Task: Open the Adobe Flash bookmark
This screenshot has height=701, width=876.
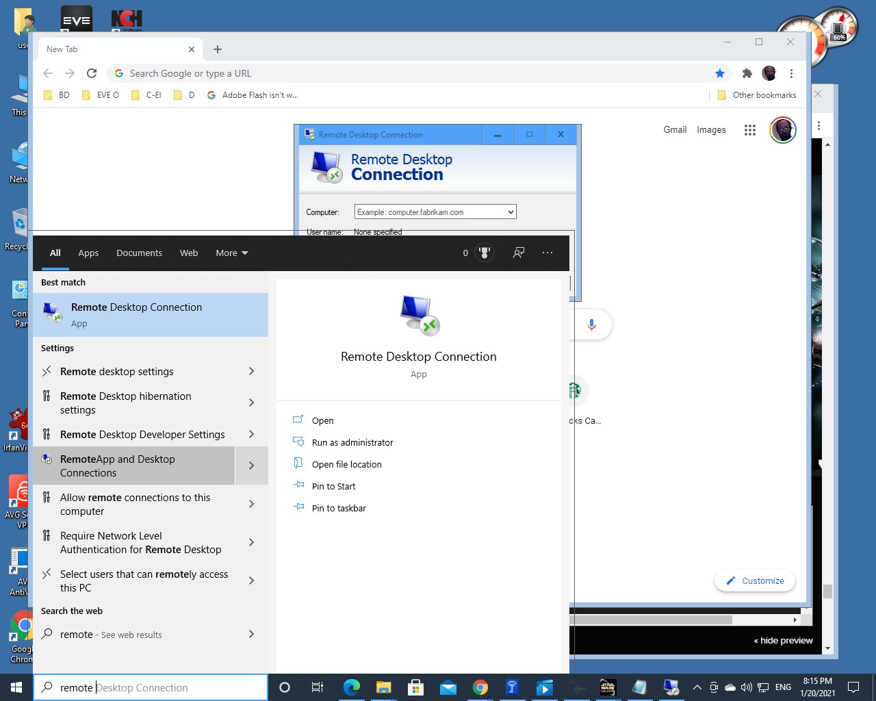Action: (253, 95)
